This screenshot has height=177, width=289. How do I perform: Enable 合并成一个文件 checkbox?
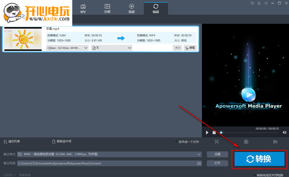(176, 142)
